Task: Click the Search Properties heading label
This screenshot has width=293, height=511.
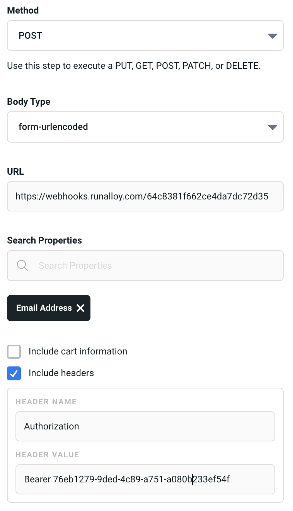Action: coord(44,240)
